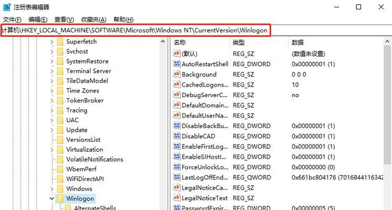Select the AlternateShells subkey

pos(95,208)
